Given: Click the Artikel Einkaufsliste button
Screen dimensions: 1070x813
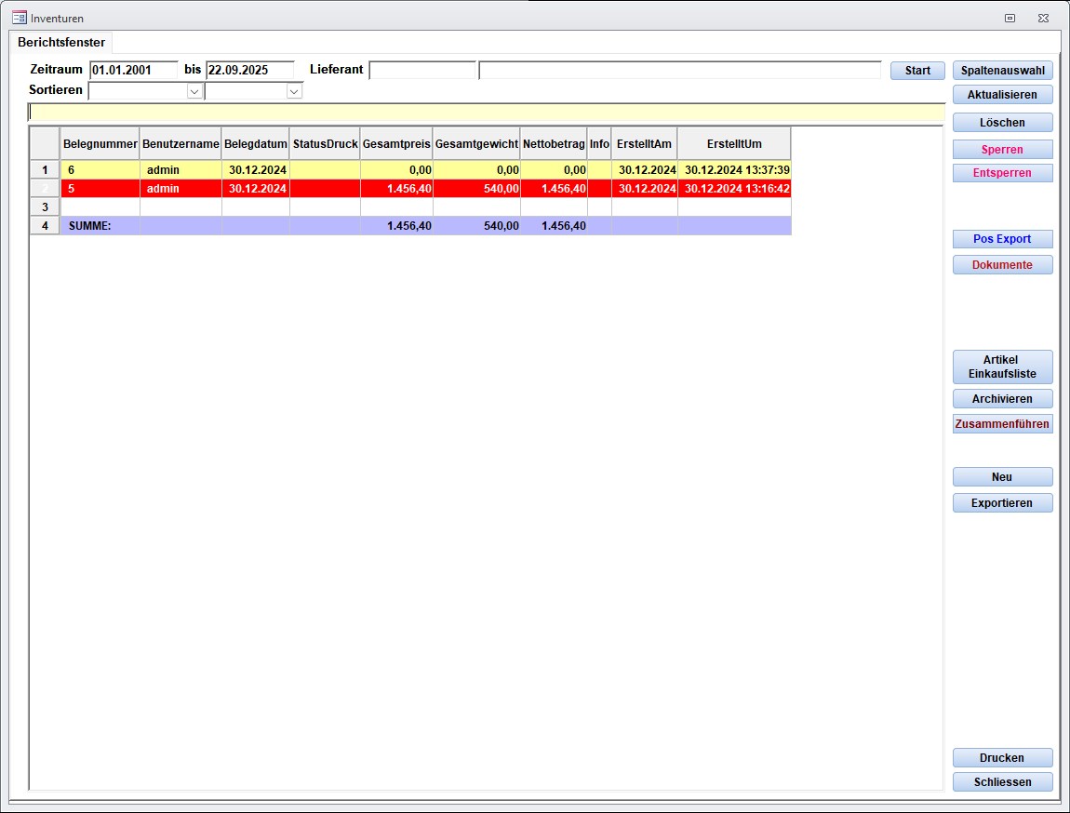Looking at the screenshot, I should coord(1002,367).
